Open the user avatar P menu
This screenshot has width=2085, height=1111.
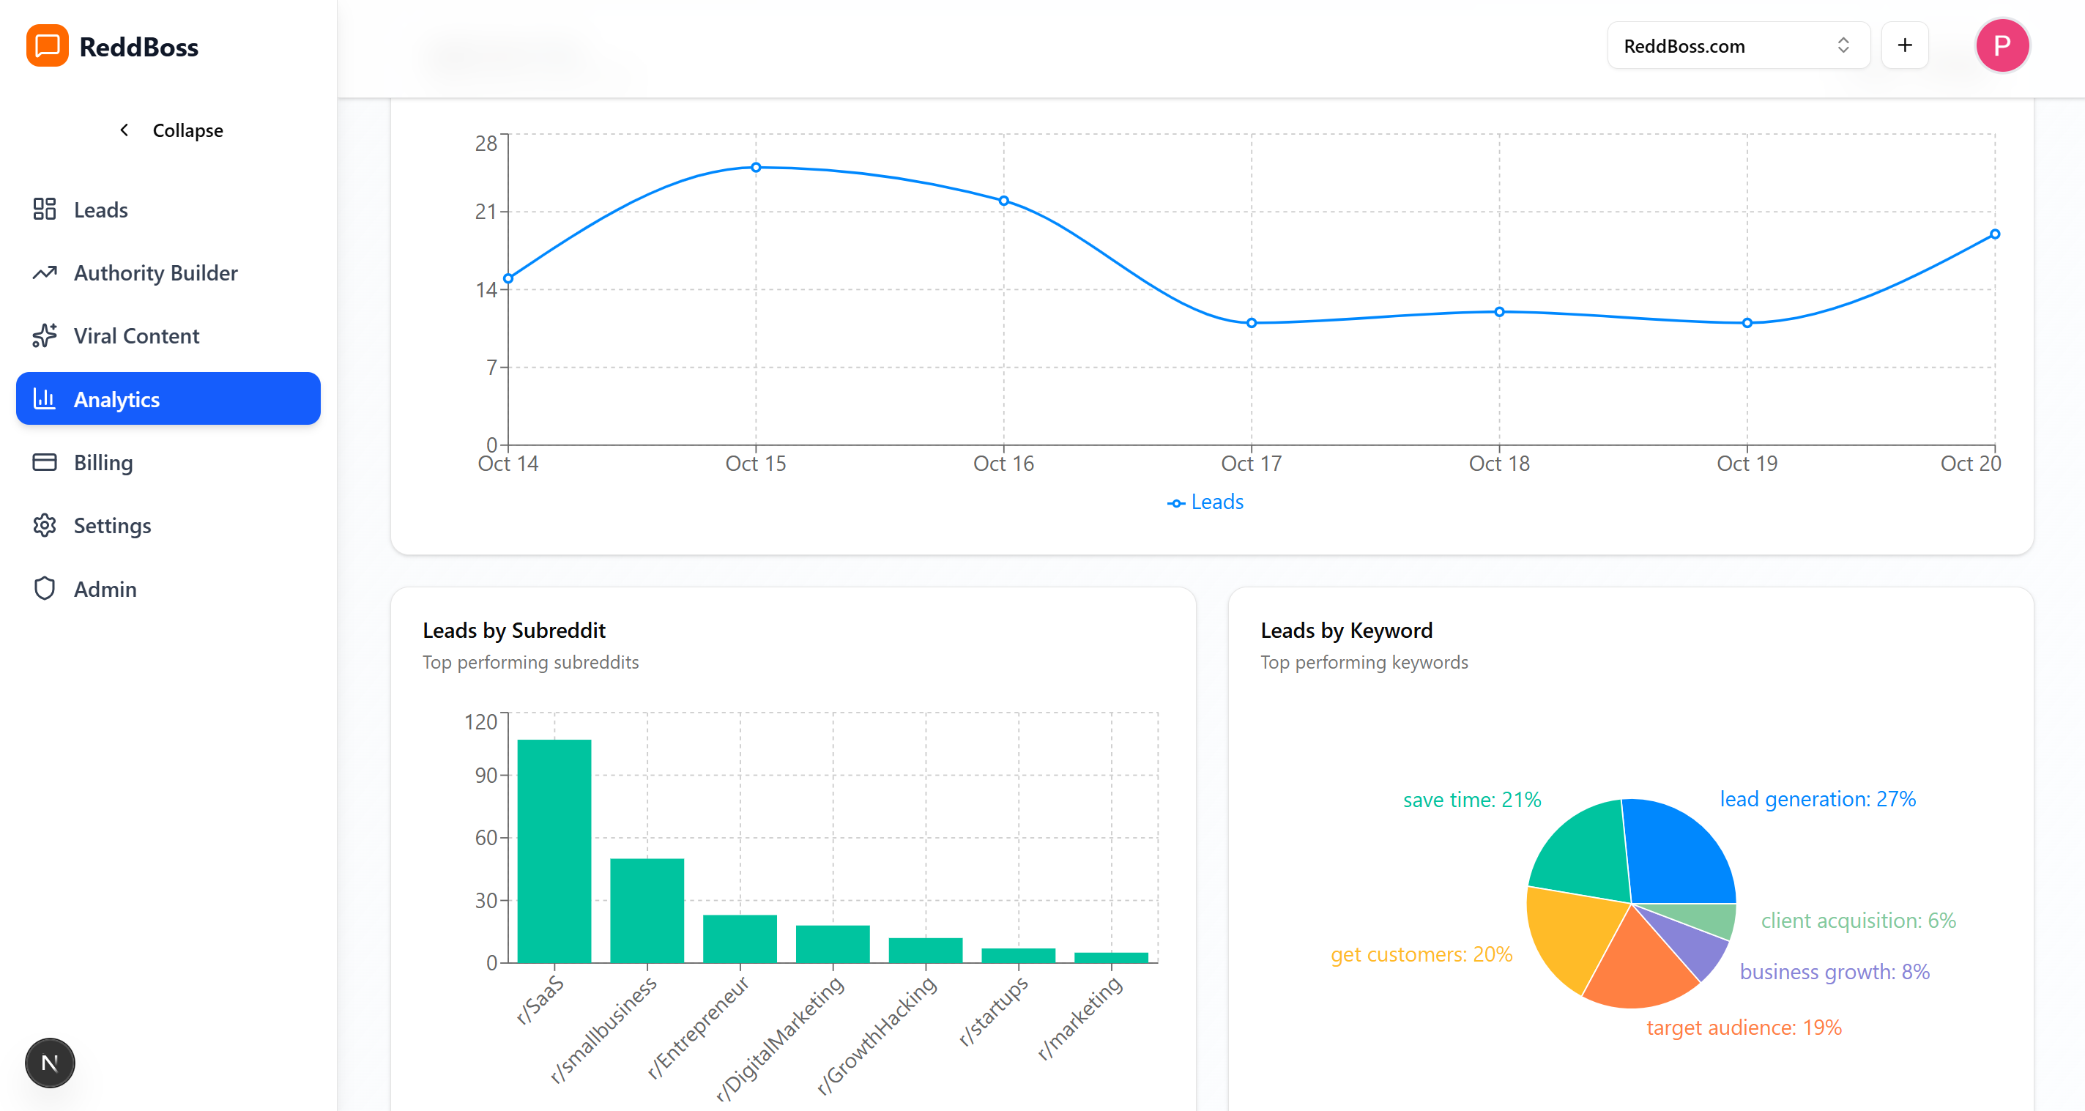pos(2002,46)
